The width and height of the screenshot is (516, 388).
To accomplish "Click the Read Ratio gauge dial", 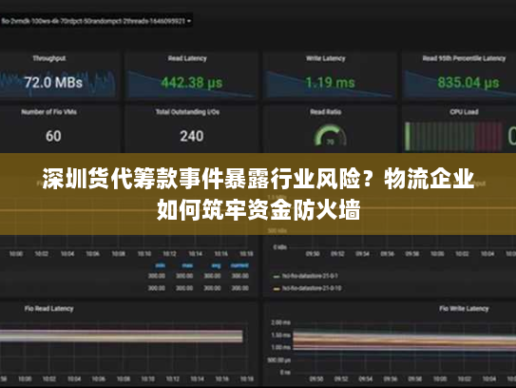I will [x=330, y=135].
